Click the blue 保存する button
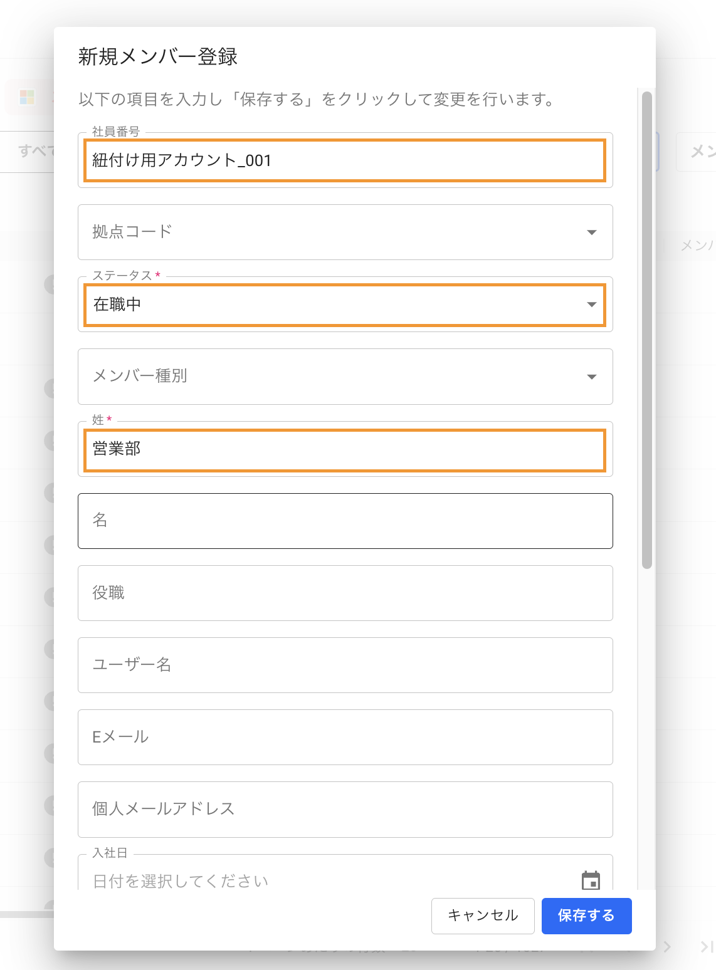 pyautogui.click(x=586, y=915)
